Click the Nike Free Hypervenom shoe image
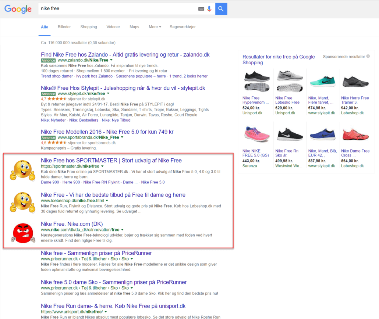The image size is (379, 319). click(x=257, y=81)
